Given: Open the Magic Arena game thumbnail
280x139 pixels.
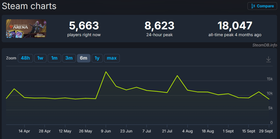Looking at the screenshot, I should [26, 28].
